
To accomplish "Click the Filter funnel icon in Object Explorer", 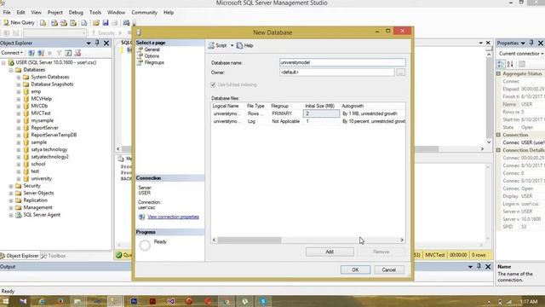I will click(59, 53).
